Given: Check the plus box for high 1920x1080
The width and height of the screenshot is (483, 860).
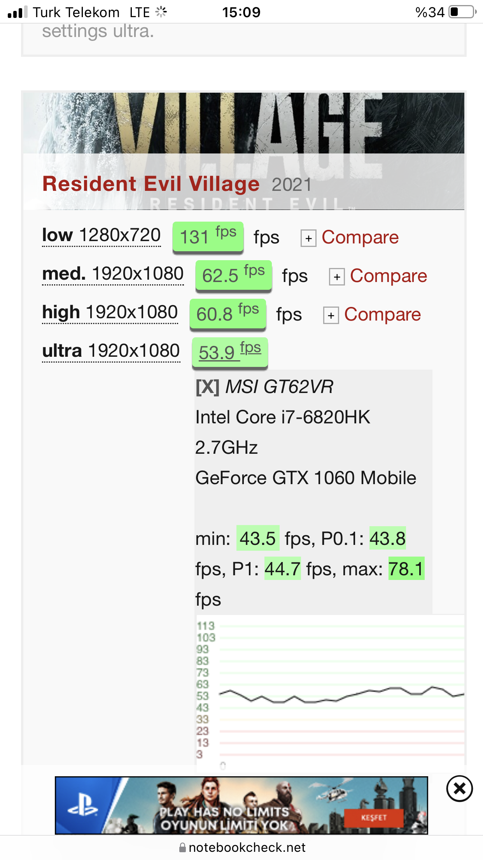Looking at the screenshot, I should pyautogui.click(x=331, y=315).
